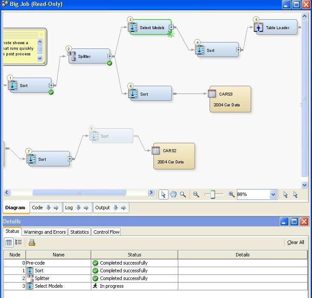
Task: Switch to the Diagram tab
Action: pyautogui.click(x=15, y=208)
